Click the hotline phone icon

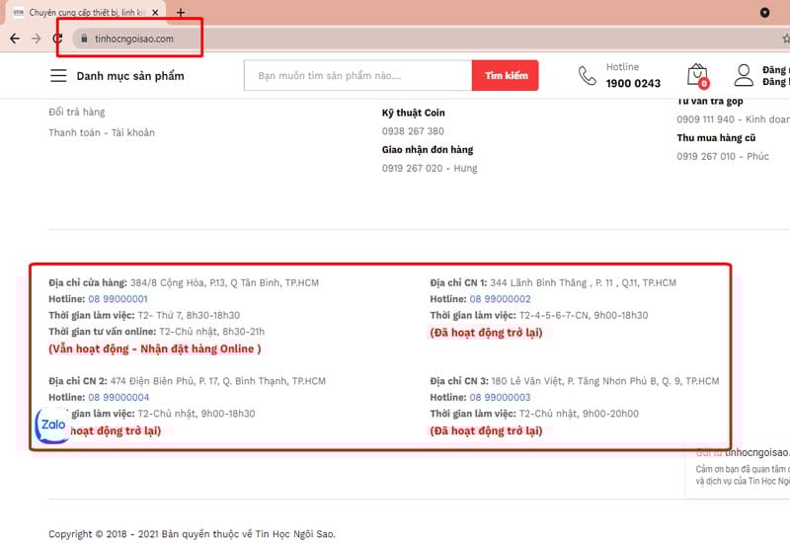587,76
